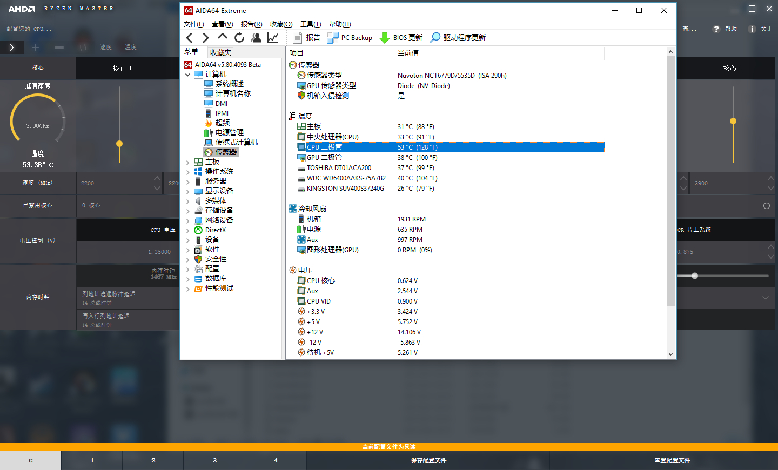Viewport: 778px width, 470px height.
Task: Click the plus icon in Ryzen Master
Action: point(36,48)
